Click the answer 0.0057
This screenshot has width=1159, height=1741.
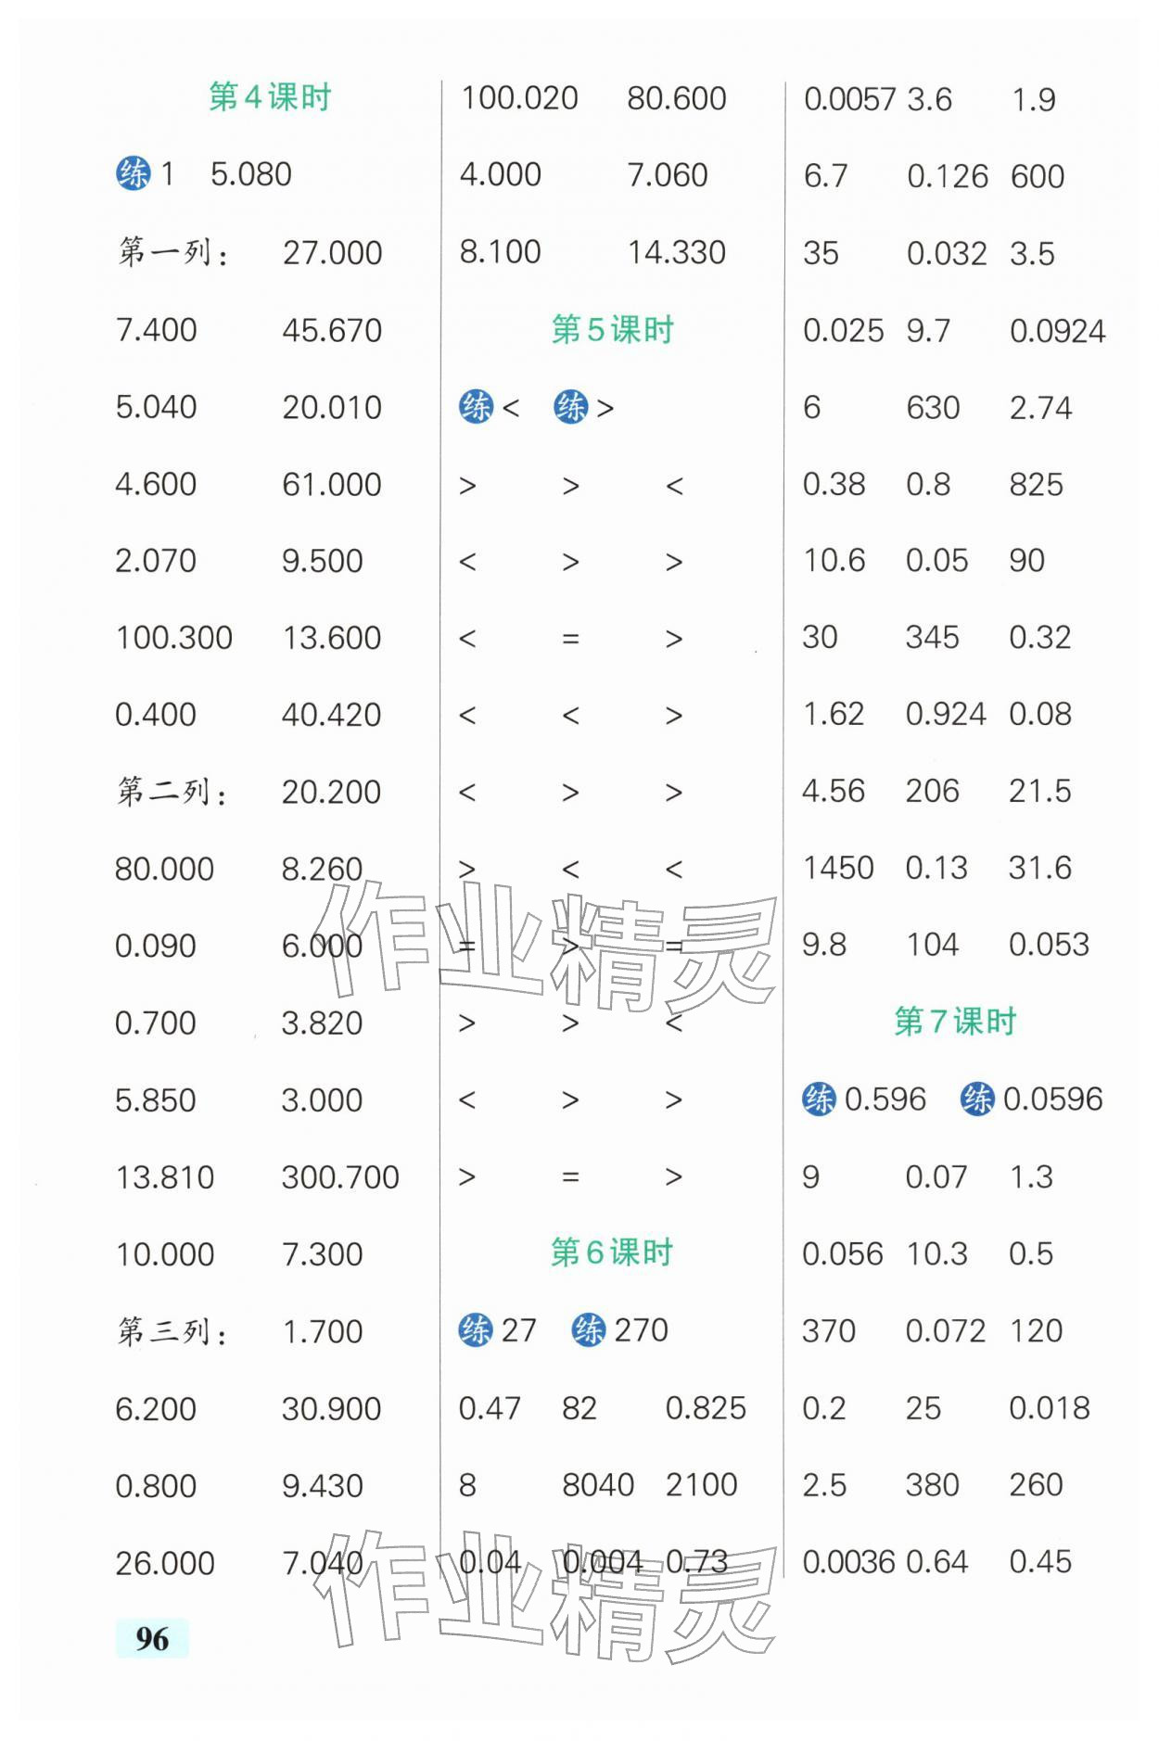849,99
